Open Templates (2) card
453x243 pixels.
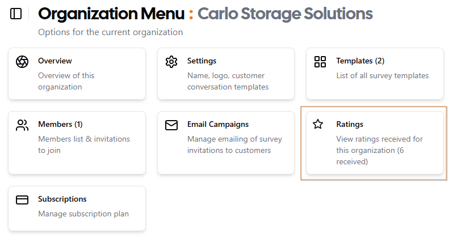pyautogui.click(x=375, y=74)
